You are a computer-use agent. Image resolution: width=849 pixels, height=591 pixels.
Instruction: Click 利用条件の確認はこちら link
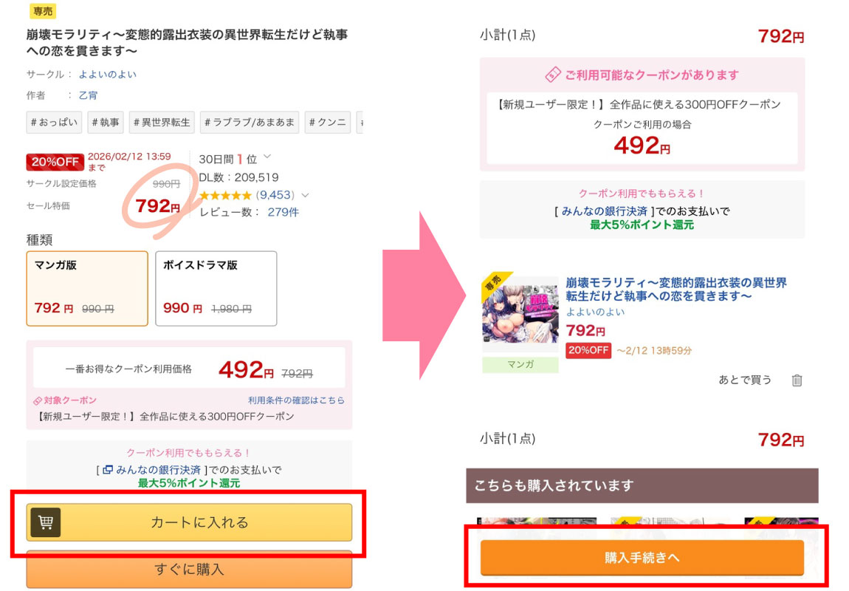tap(296, 400)
